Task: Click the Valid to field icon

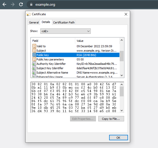Action: 34,46
